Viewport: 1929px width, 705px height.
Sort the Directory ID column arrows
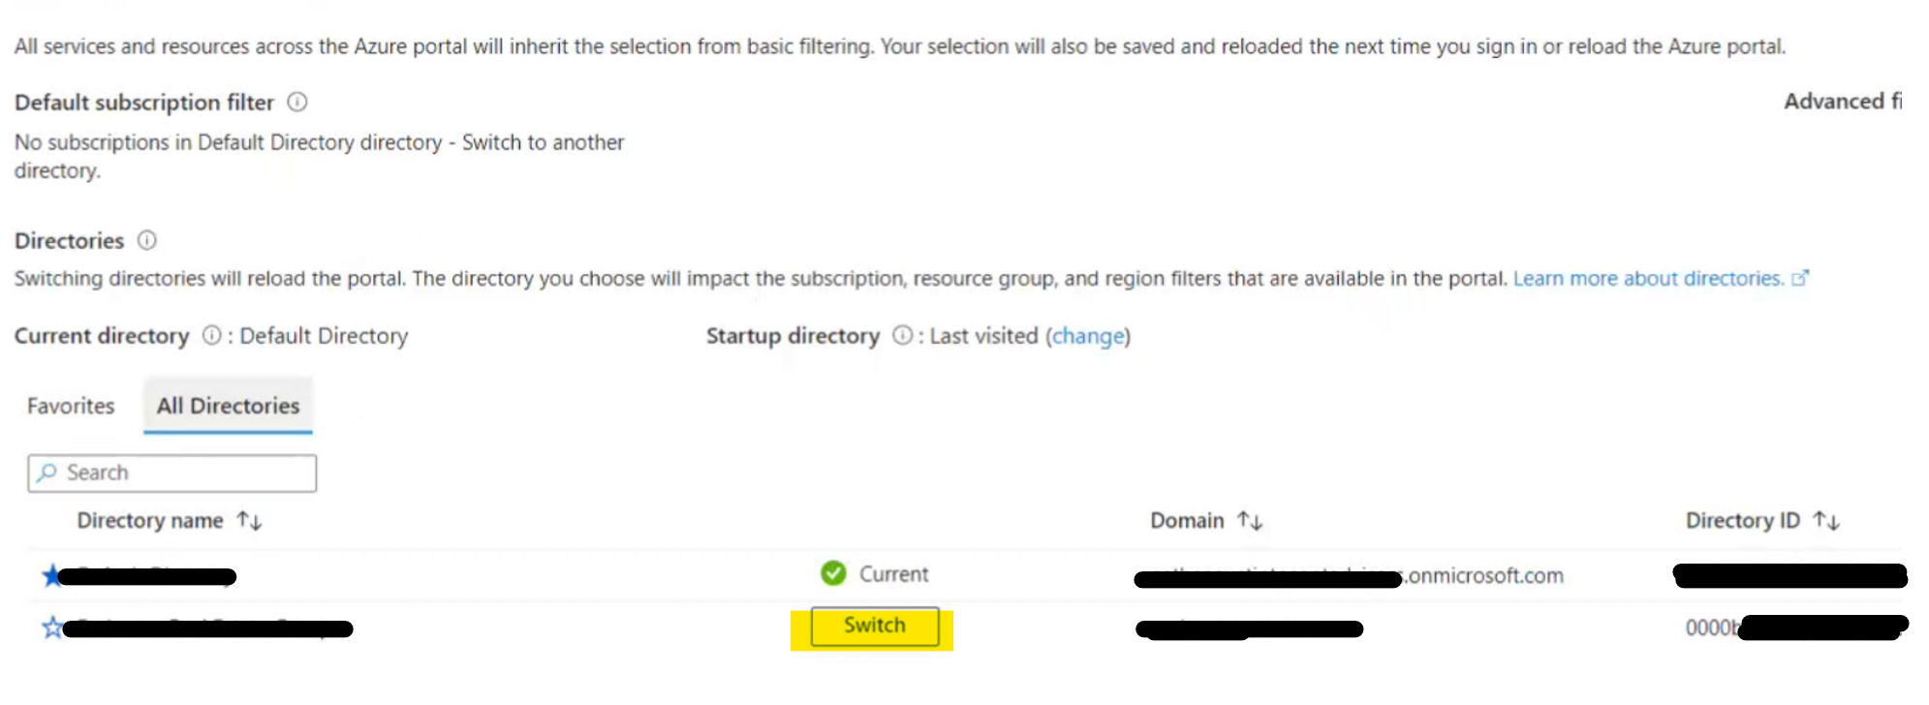pyautogui.click(x=1826, y=521)
